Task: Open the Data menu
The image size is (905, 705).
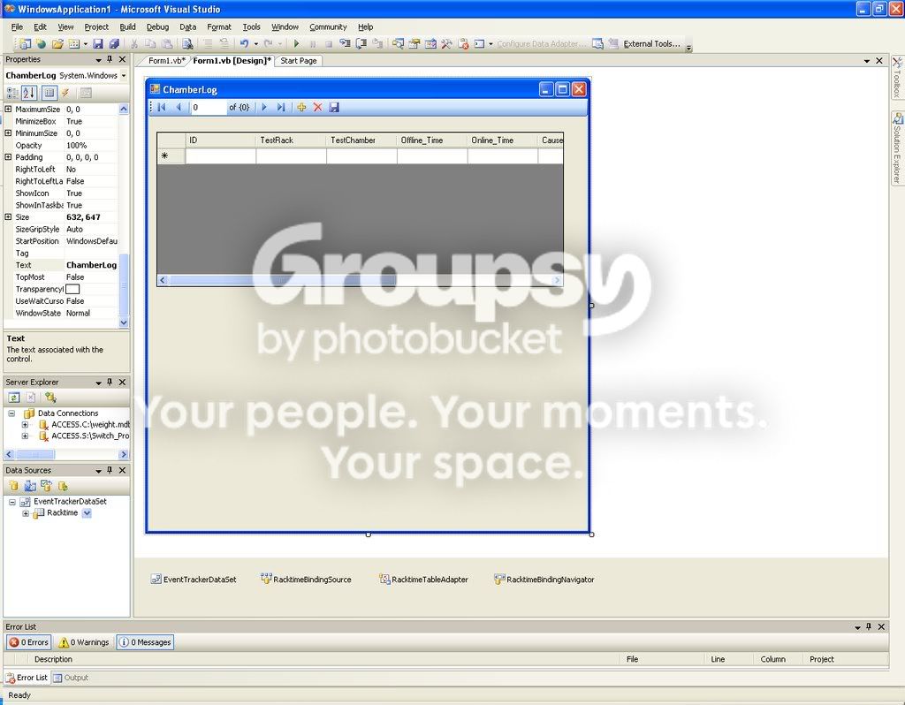Action: coord(187,27)
